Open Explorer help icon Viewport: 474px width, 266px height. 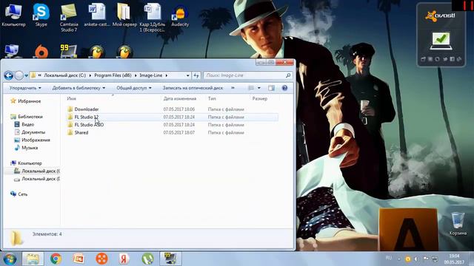pyautogui.click(x=284, y=88)
